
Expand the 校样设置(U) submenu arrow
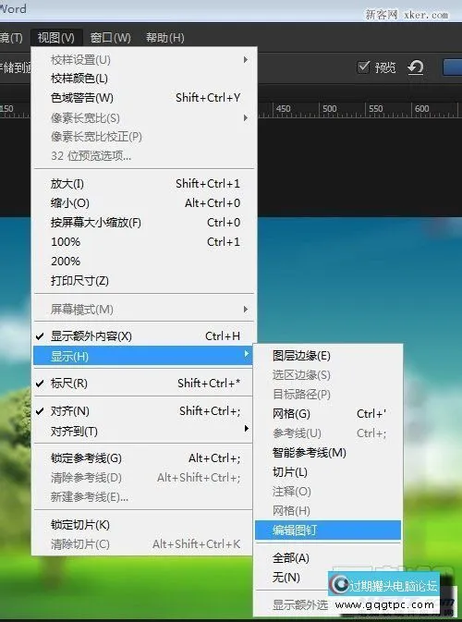click(246, 60)
